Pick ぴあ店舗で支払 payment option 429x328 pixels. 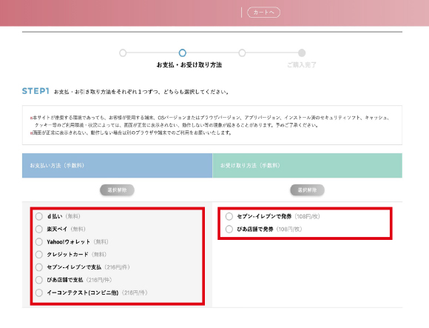point(39,280)
